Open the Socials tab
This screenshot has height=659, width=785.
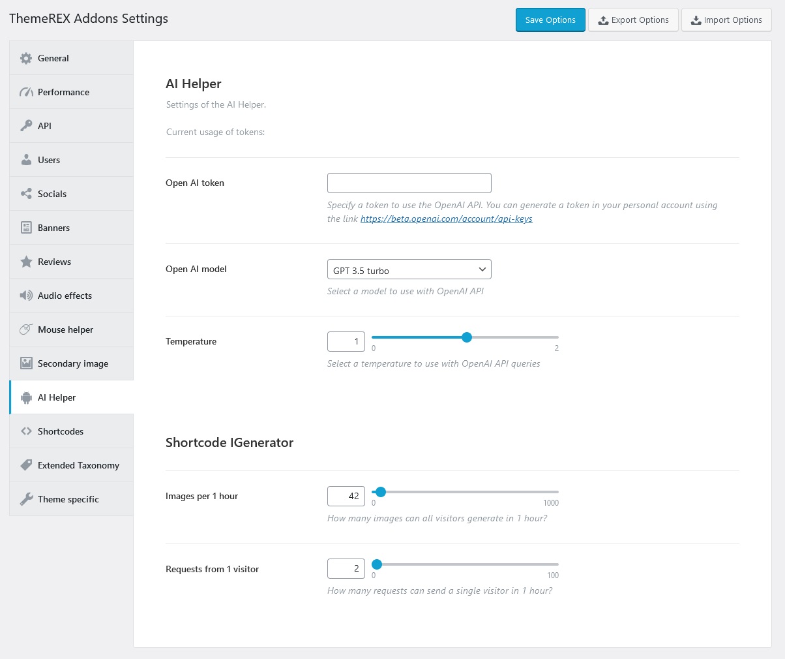[72, 194]
